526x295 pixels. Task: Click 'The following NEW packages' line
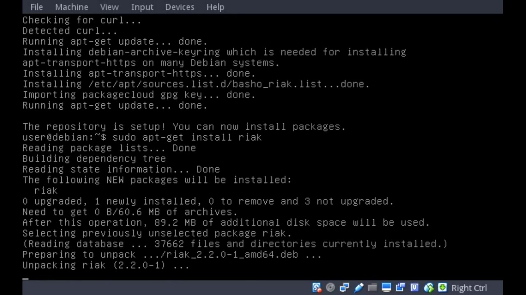point(157,180)
